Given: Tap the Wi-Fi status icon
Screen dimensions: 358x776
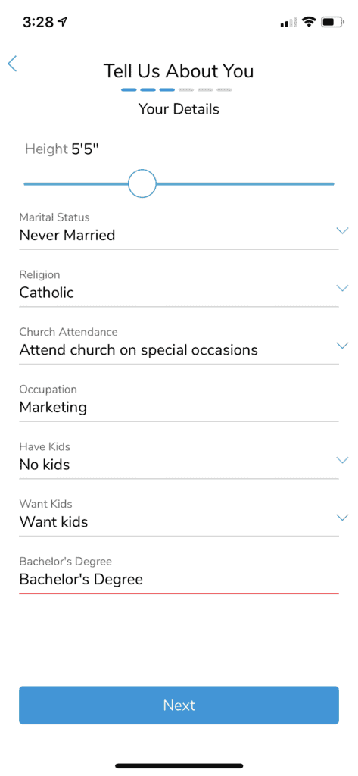Looking at the screenshot, I should (310, 22).
